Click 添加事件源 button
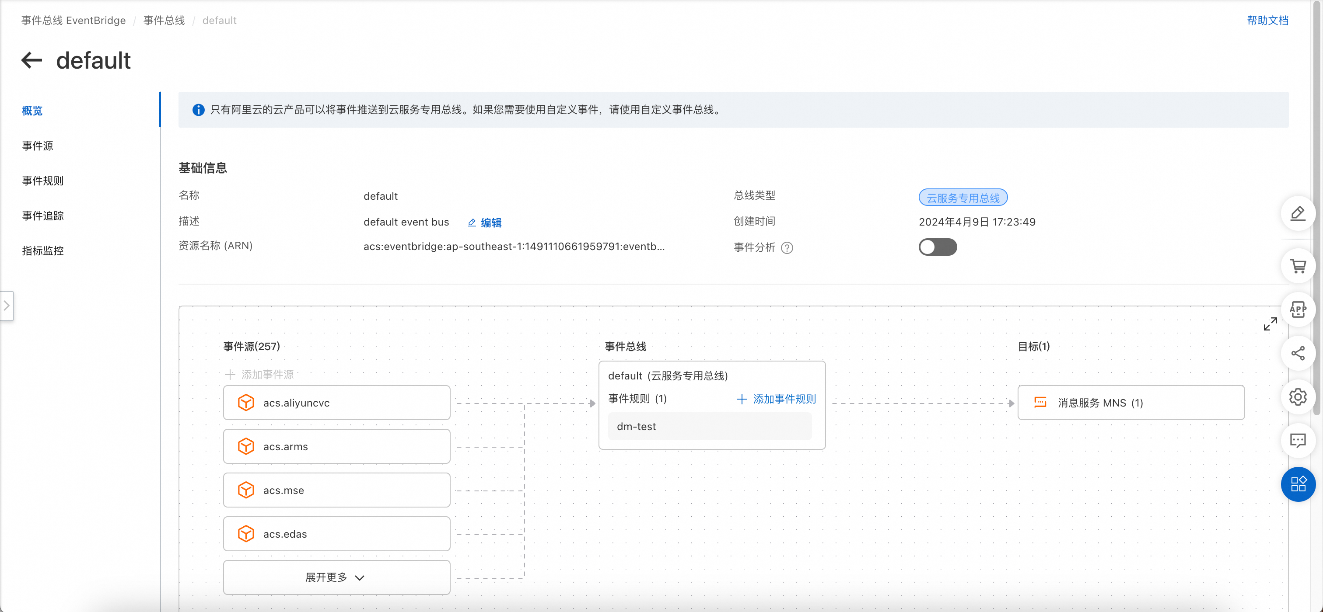The width and height of the screenshot is (1323, 612). click(x=259, y=375)
